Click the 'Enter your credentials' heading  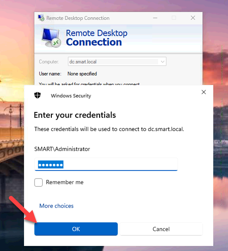75,115
